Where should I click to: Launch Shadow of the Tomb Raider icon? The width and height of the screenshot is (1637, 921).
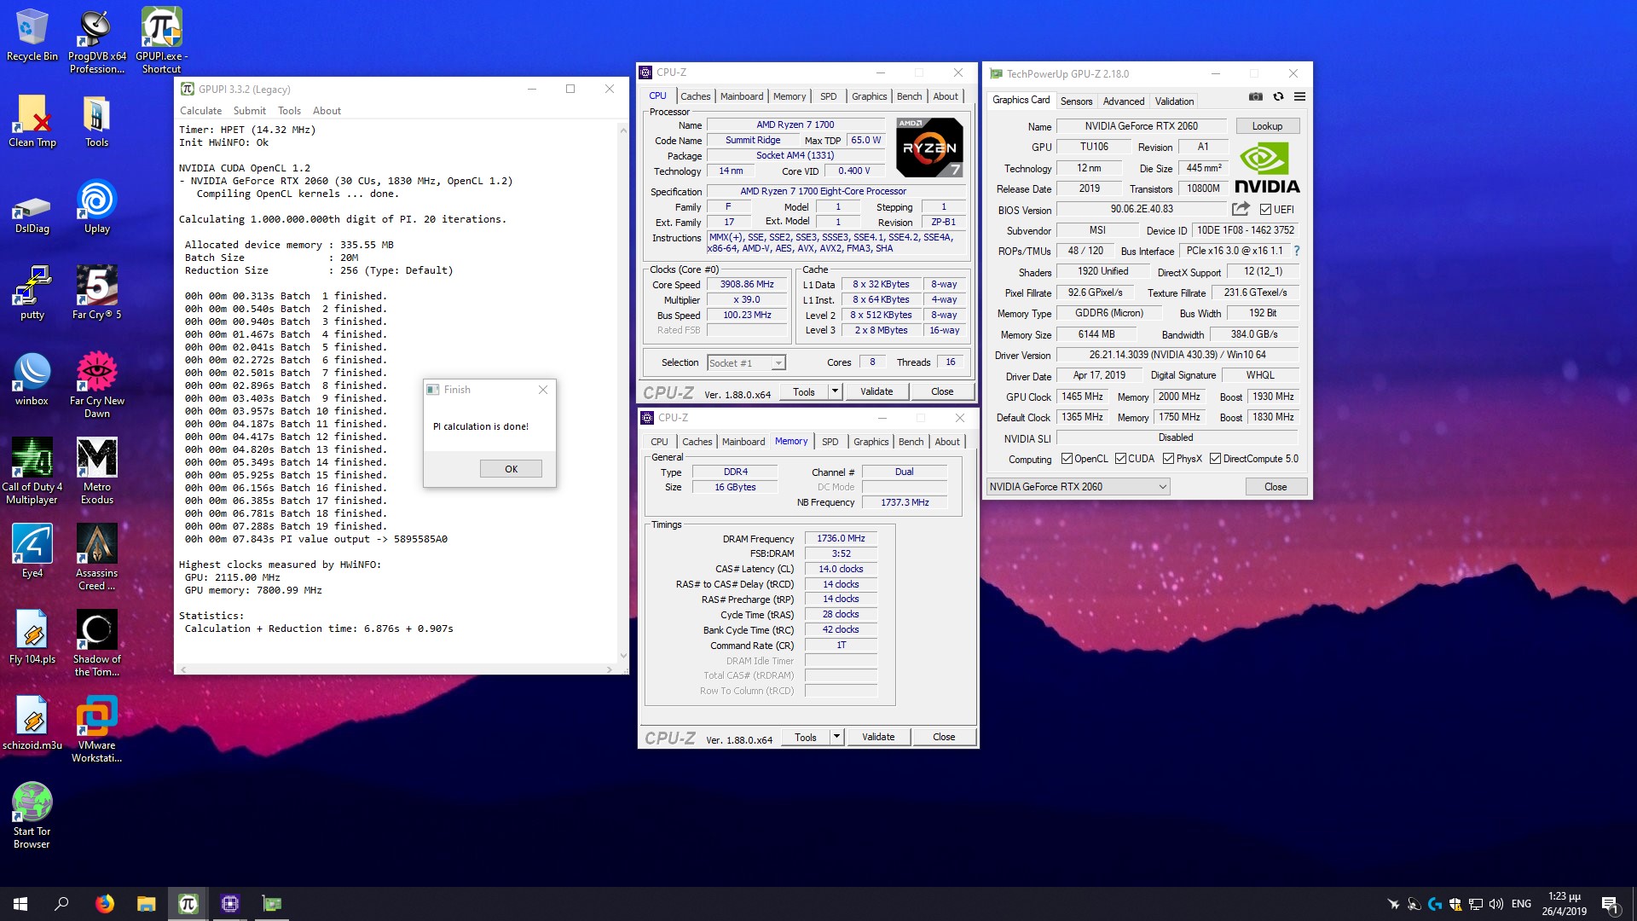click(x=96, y=644)
